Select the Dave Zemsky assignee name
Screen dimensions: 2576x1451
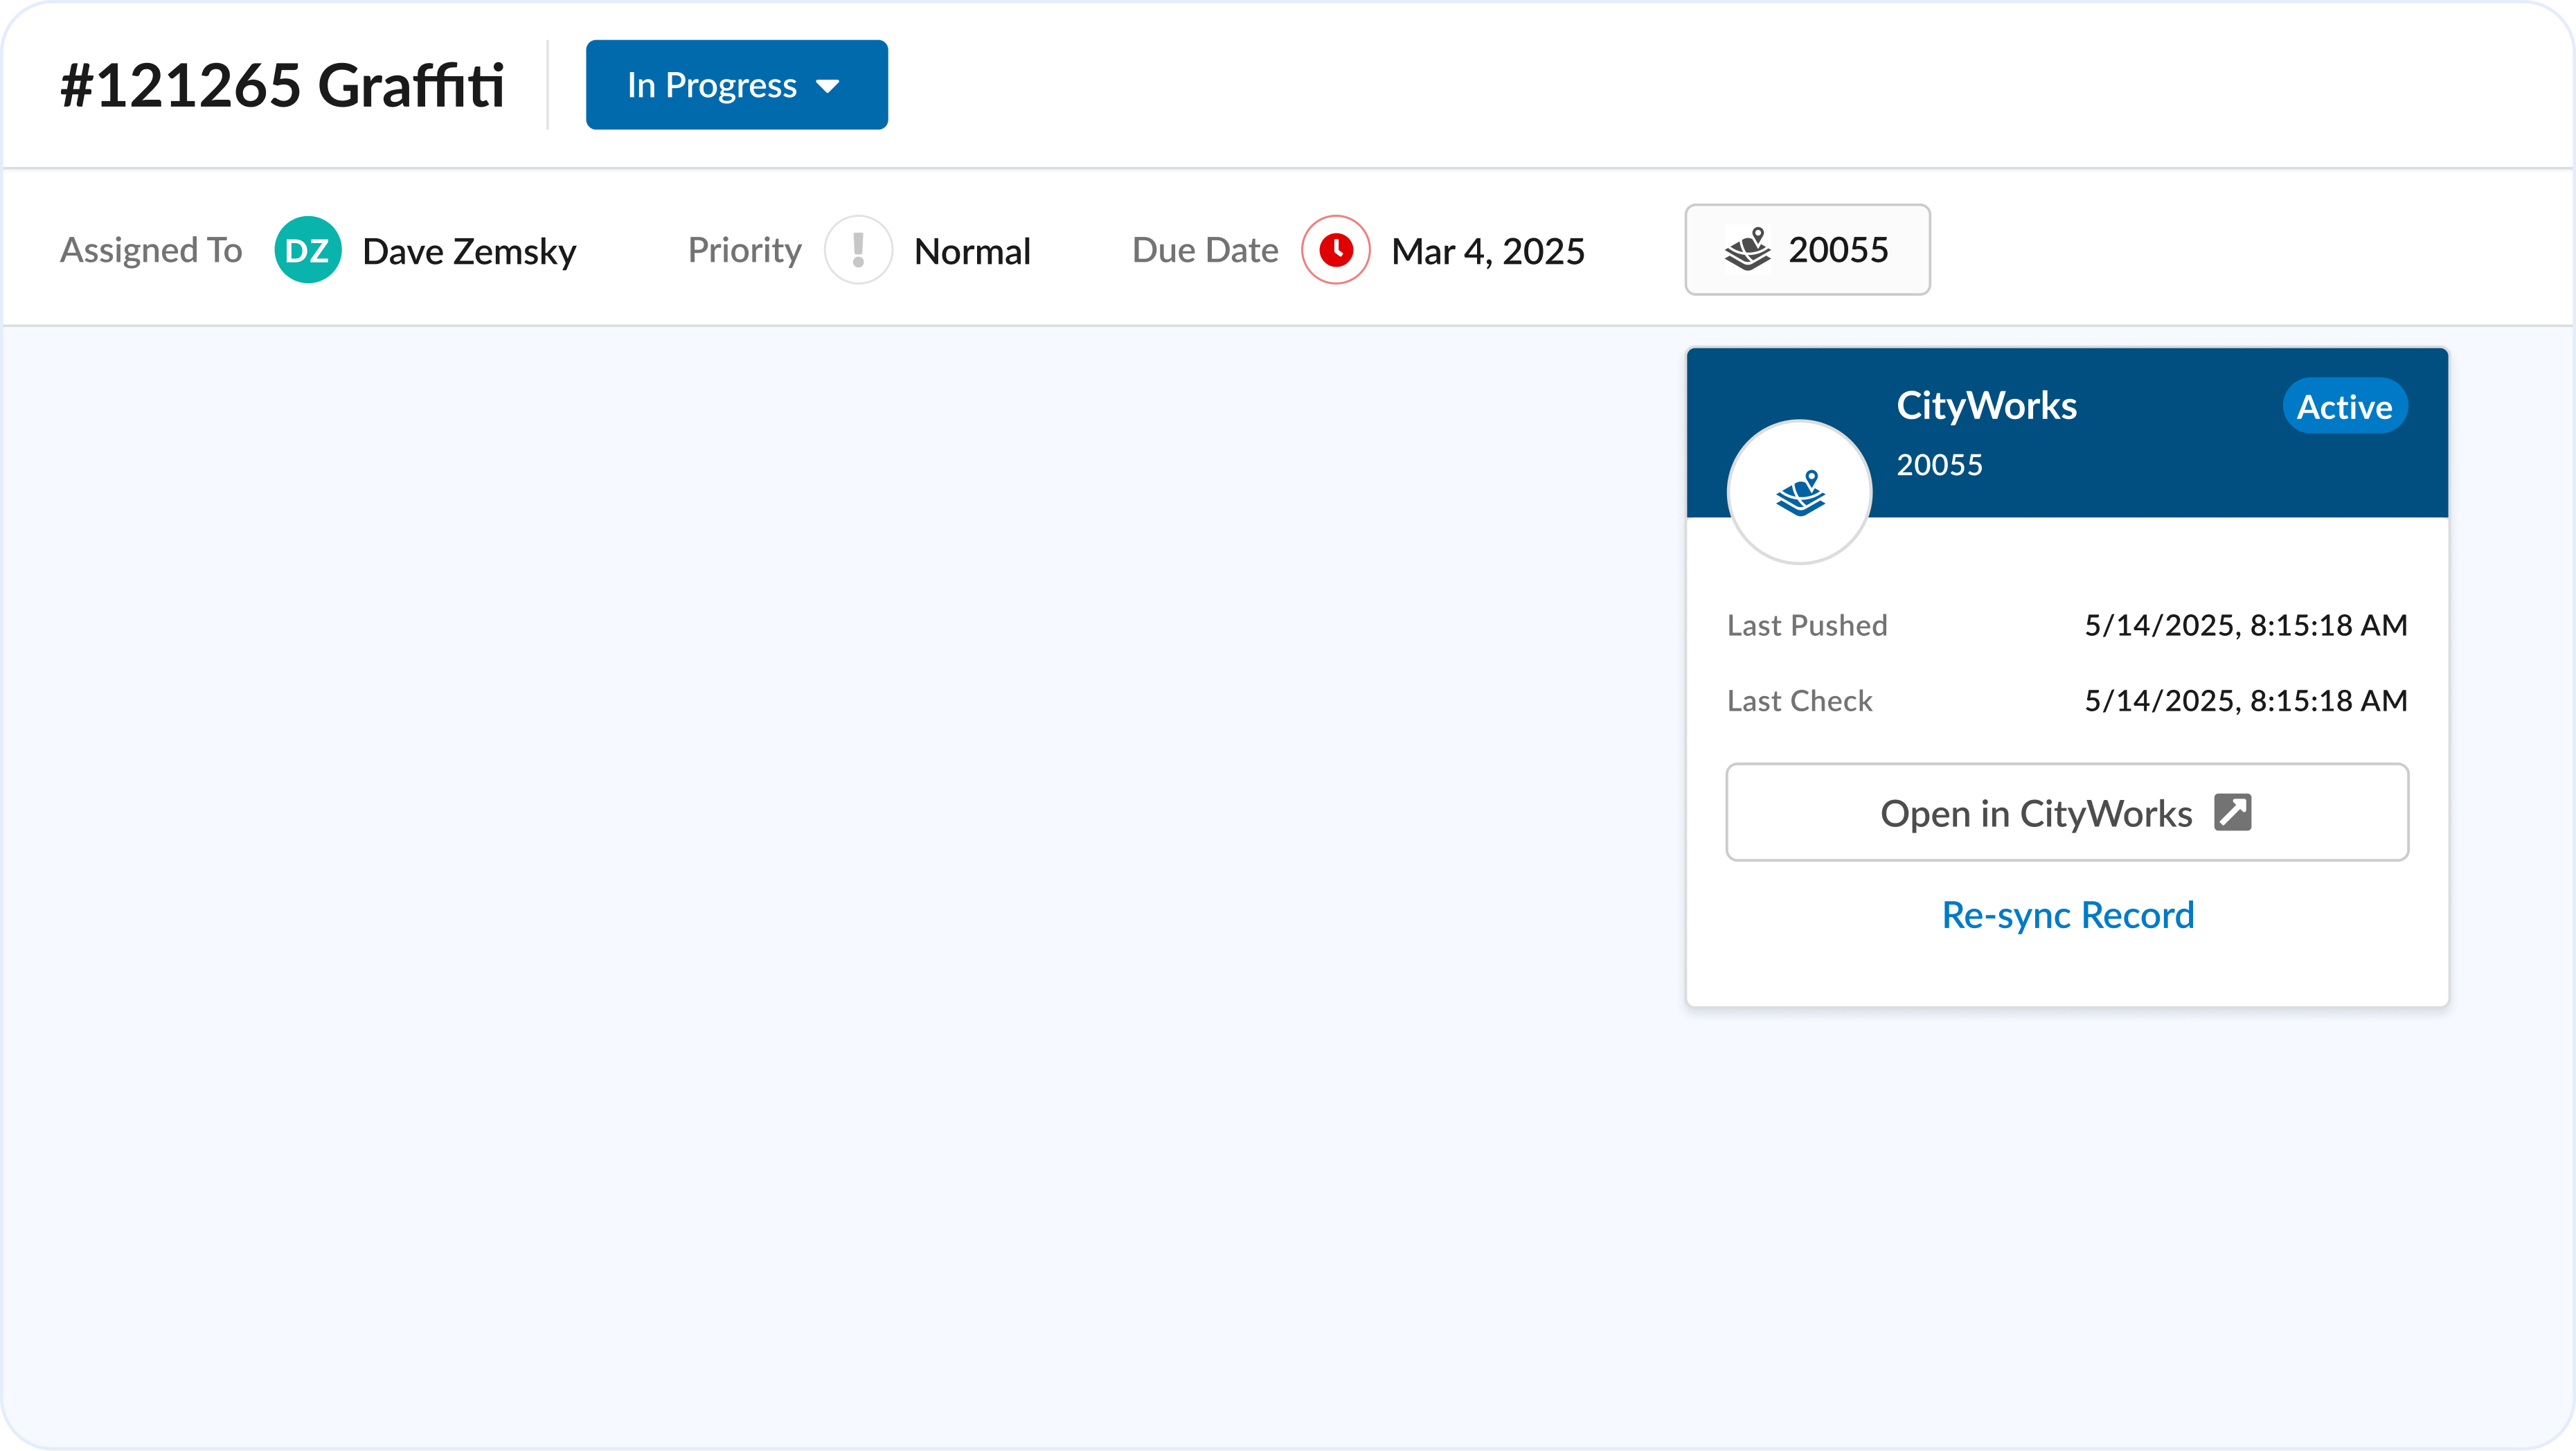469,251
